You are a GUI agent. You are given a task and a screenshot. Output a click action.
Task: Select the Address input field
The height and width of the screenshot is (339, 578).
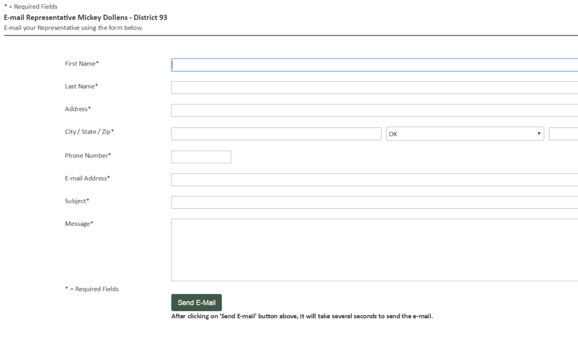[374, 110]
